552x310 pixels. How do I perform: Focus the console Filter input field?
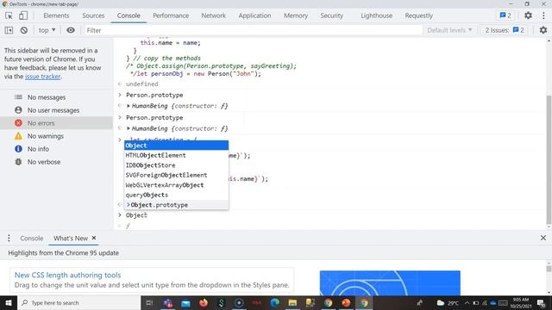point(253,30)
